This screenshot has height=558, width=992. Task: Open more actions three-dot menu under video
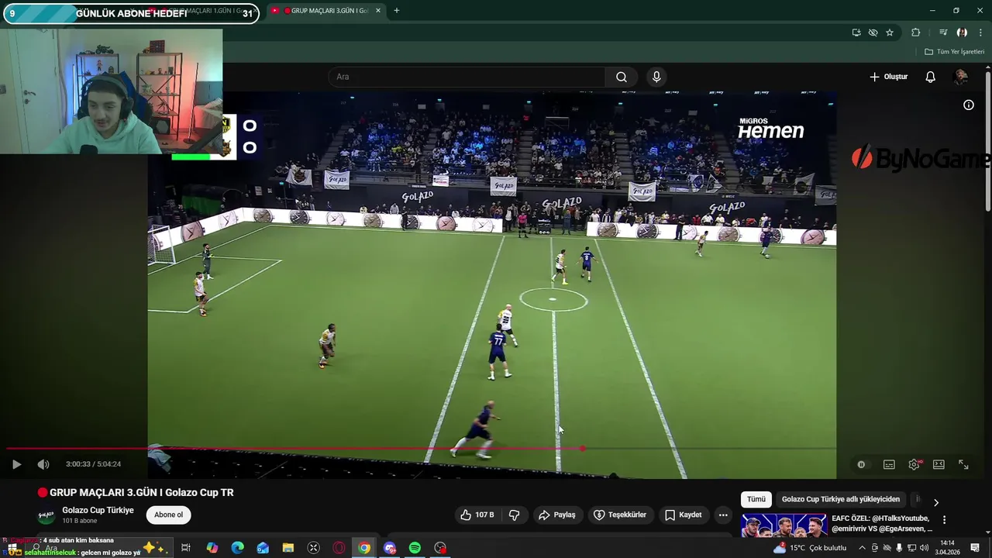point(723,515)
